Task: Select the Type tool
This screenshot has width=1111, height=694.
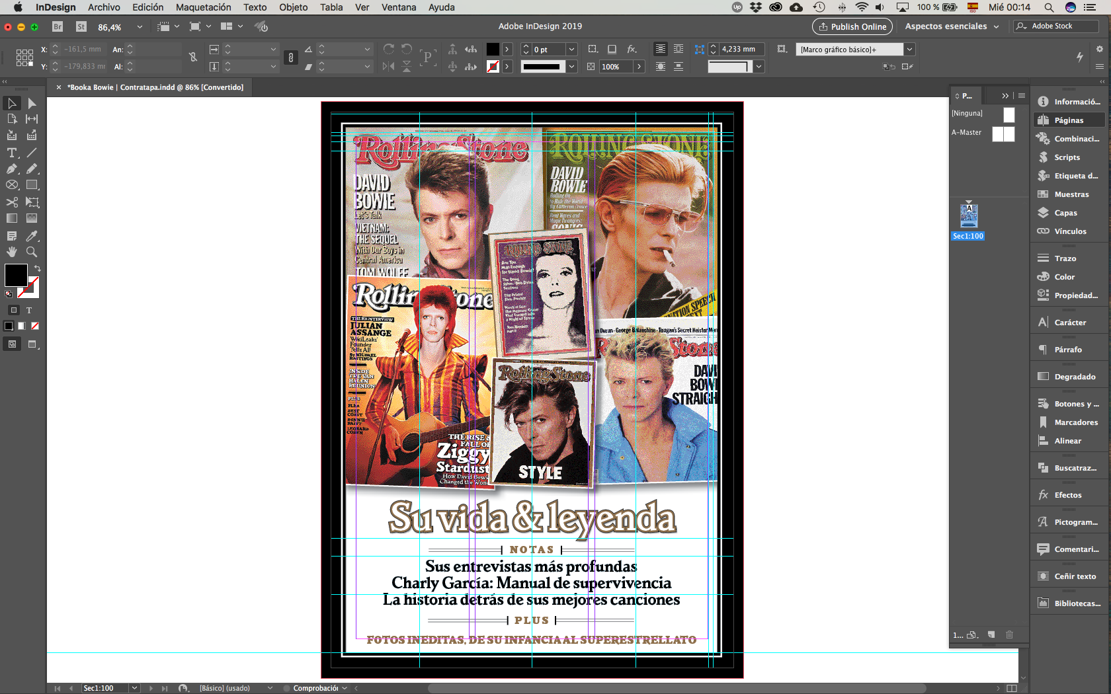Action: pyautogui.click(x=12, y=153)
